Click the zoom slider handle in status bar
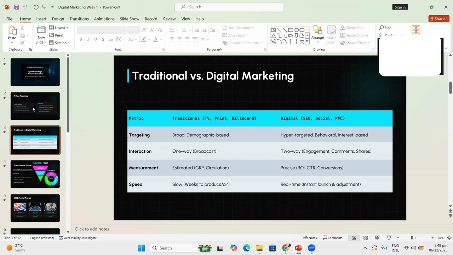 point(412,238)
